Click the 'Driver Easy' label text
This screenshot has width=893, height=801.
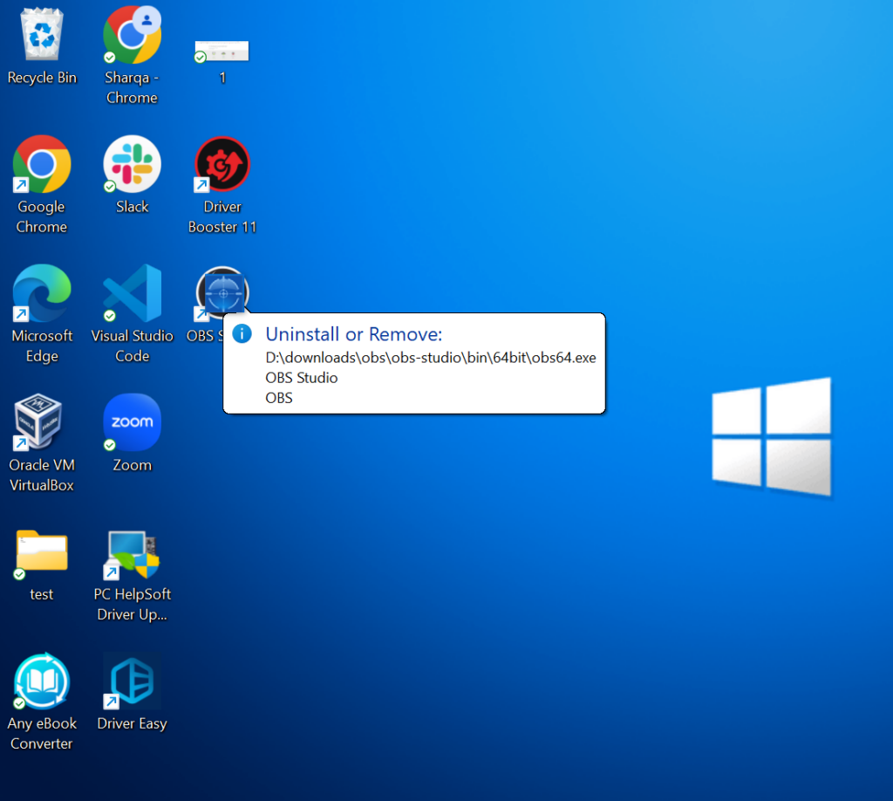(x=133, y=723)
